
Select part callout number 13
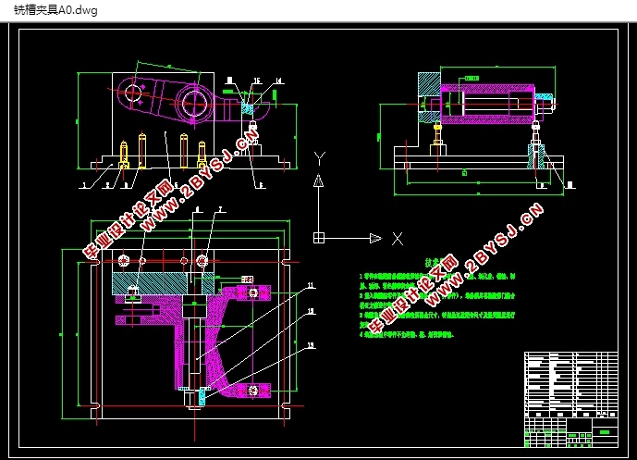(x=311, y=345)
